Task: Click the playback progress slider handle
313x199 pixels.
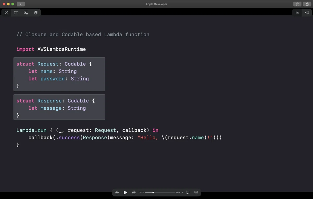Action: click(153, 192)
